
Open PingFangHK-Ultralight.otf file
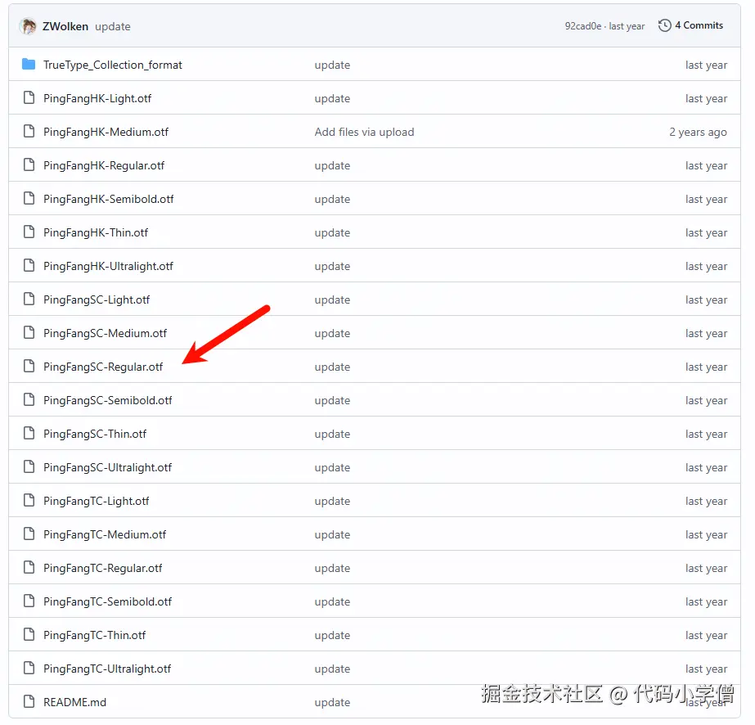click(x=108, y=267)
